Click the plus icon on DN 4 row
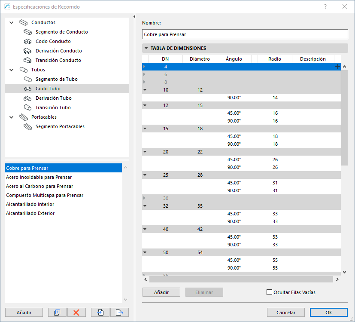 [x=337, y=67]
